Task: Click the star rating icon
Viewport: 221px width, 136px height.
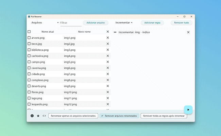Action: click(38, 116)
